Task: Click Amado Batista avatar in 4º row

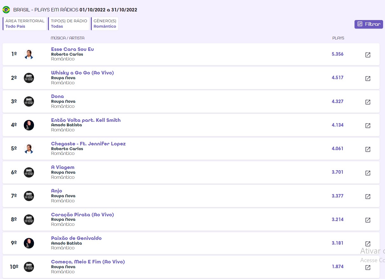Action: coord(29,125)
